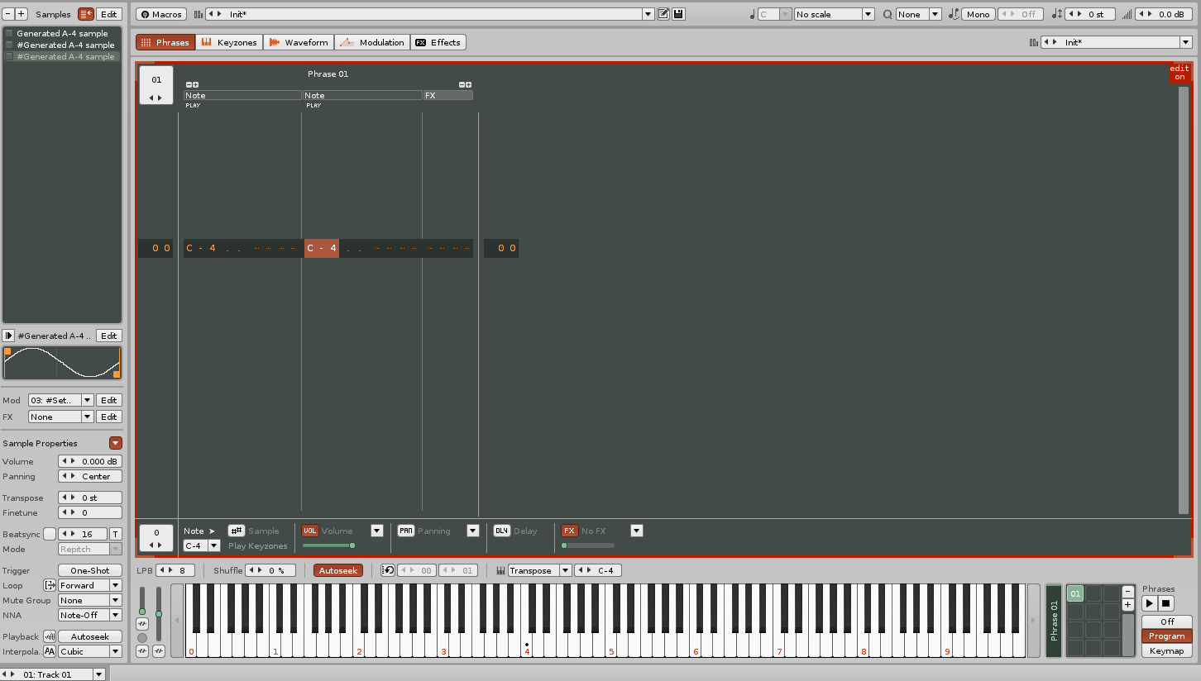The width and height of the screenshot is (1201, 681).
Task: Toggle FX column icon in phrase toolbar
Action: [x=570, y=531]
